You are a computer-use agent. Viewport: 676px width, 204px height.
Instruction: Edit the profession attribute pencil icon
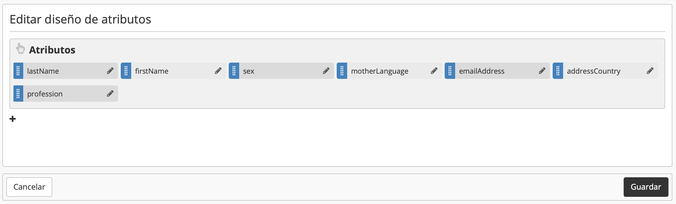click(x=110, y=94)
